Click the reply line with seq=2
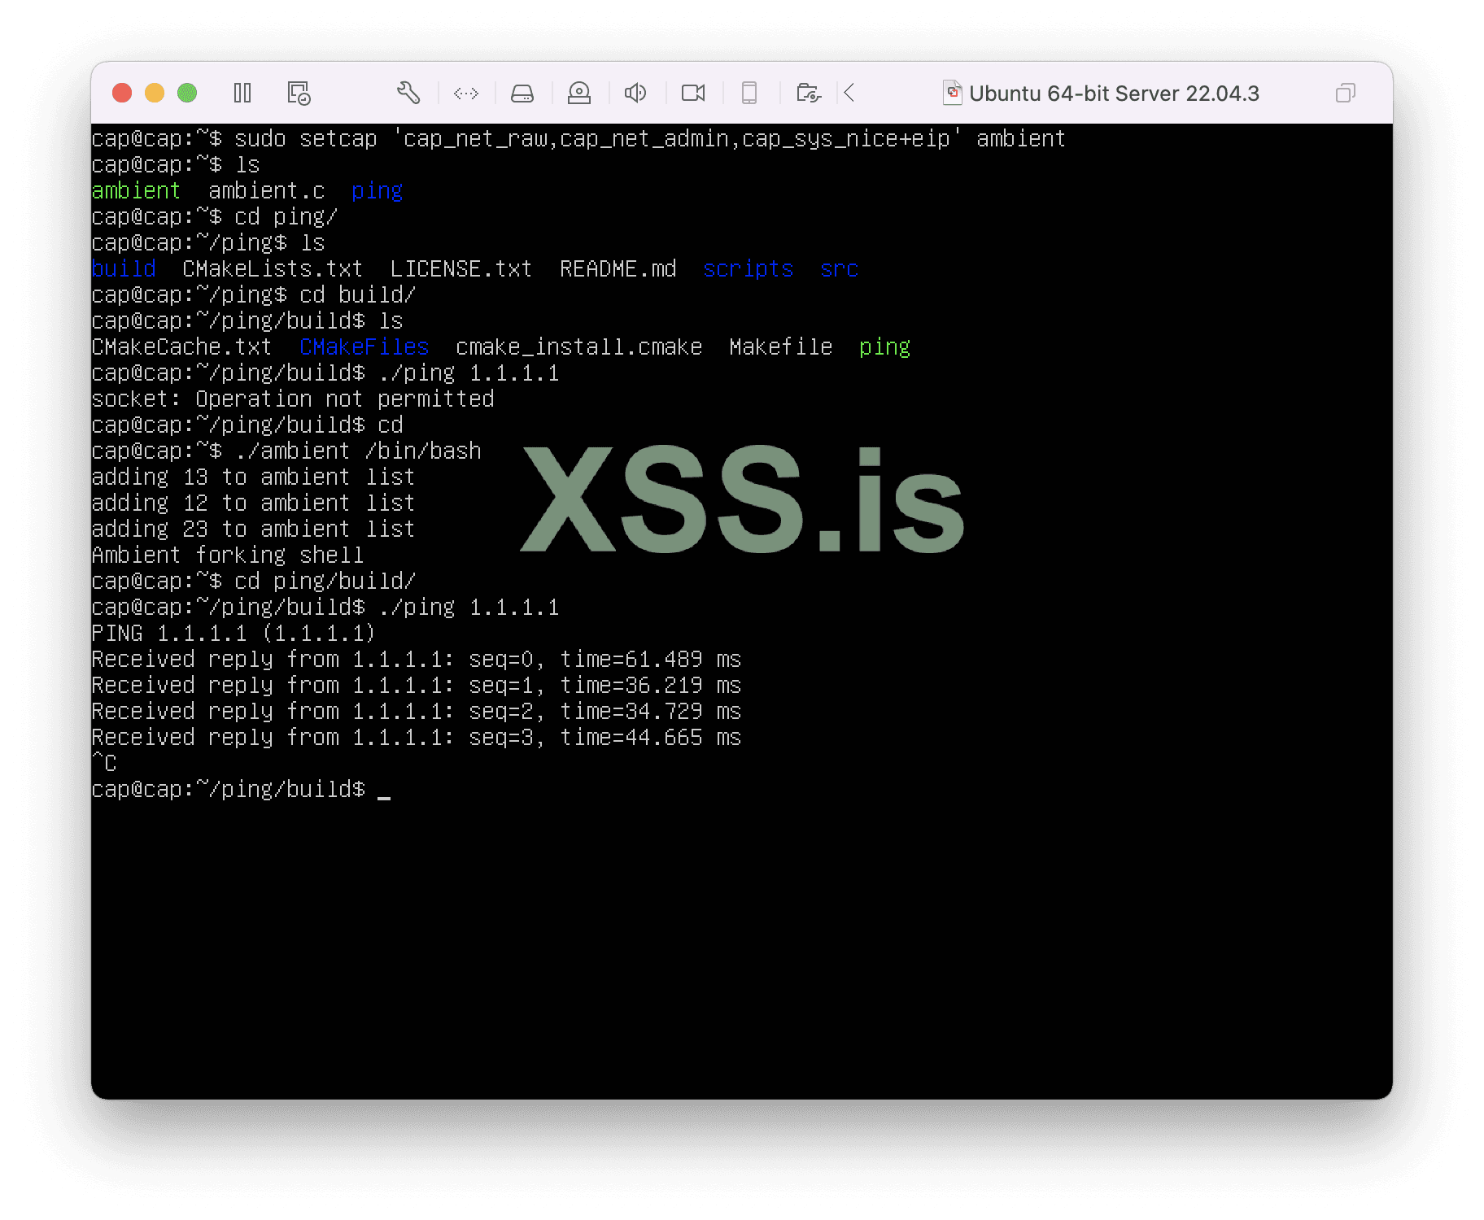This screenshot has height=1220, width=1484. coord(417,712)
